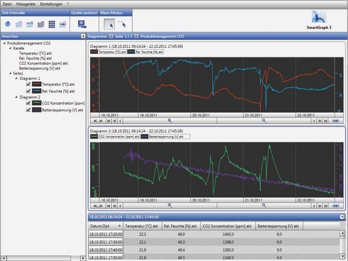Sort by Datum/Zeit column header
This screenshot has height=261, width=348.
point(106,226)
